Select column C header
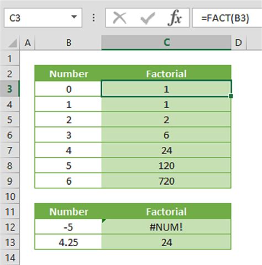This screenshot has height=265, width=262. point(166,43)
